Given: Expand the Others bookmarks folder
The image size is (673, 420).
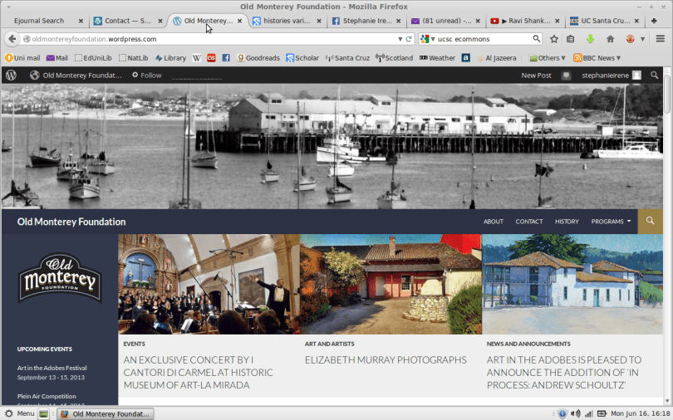Looking at the screenshot, I should click(x=548, y=58).
